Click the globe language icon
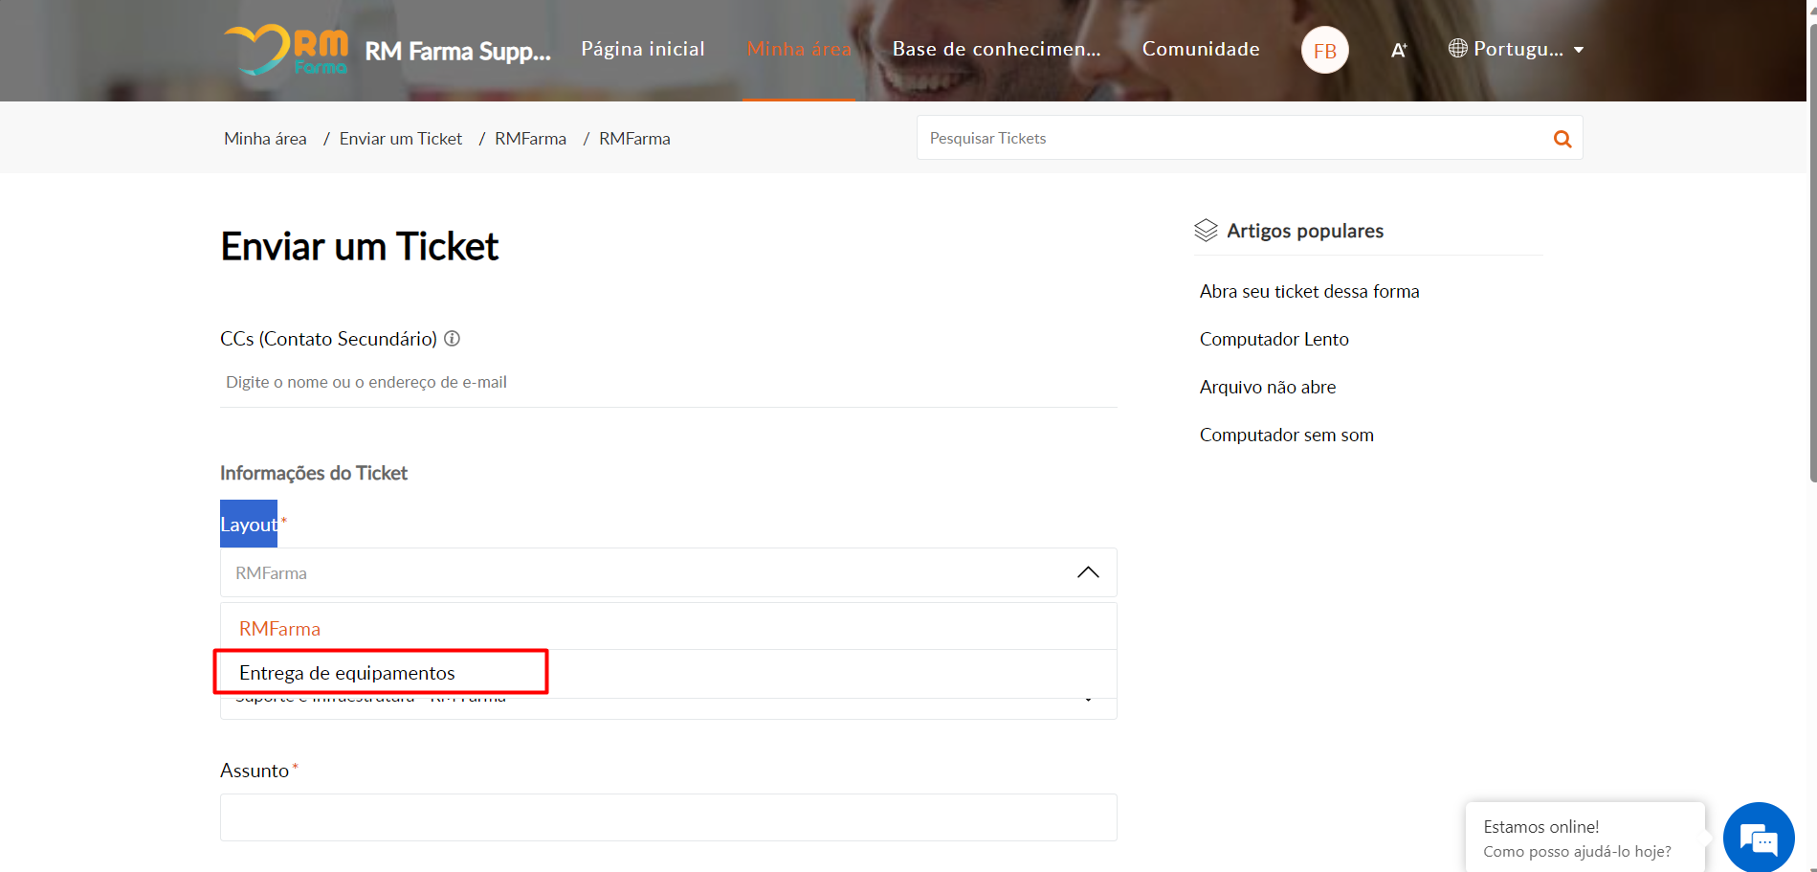 (x=1457, y=48)
